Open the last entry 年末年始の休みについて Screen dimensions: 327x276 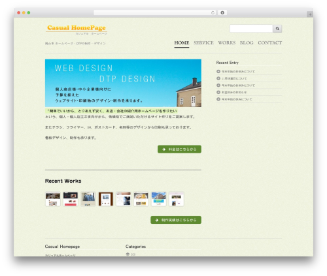[237, 99]
